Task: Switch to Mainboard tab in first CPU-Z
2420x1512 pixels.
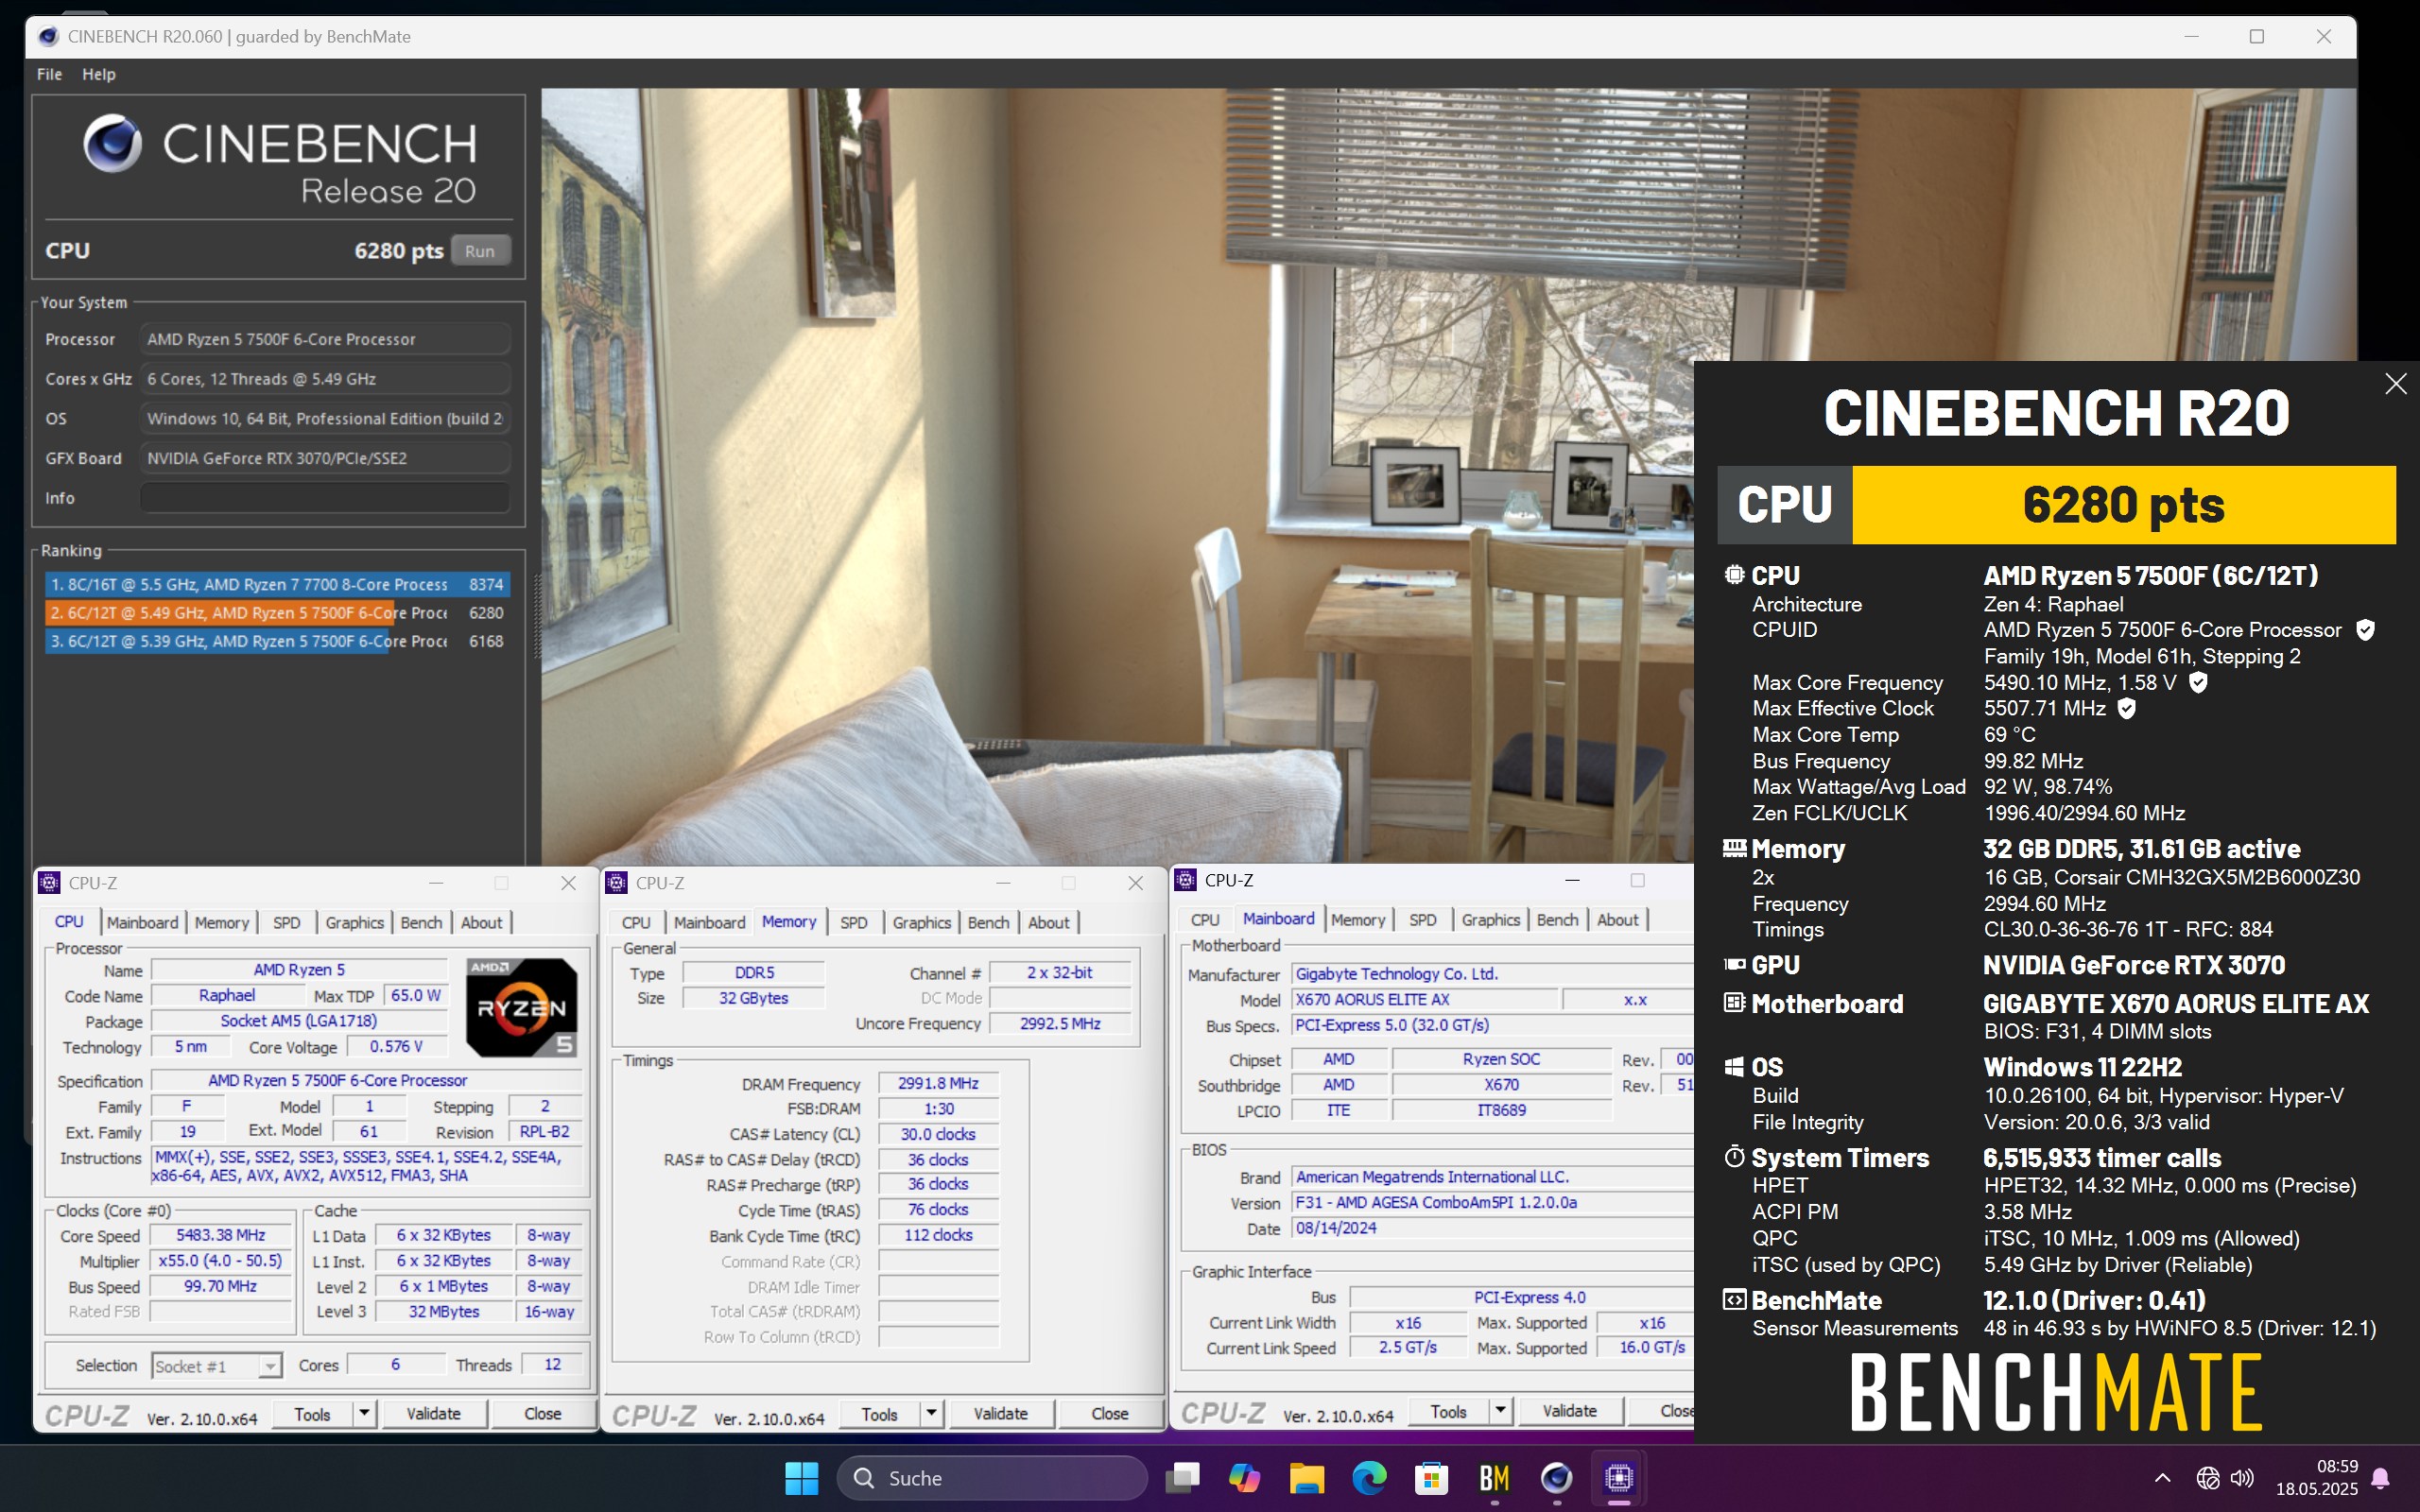Action: [142, 922]
